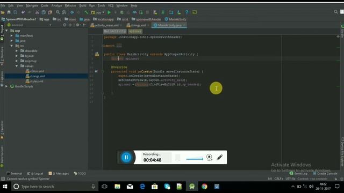Screen dimensions: 344x193
Task: Expand the layout folder
Action: [x=17, y=56]
